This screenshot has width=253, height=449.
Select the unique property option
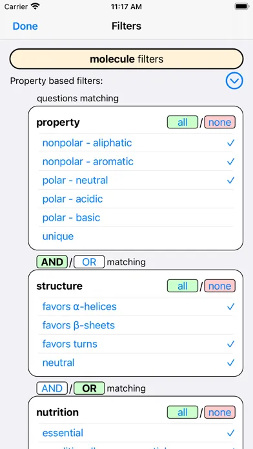pos(136,236)
